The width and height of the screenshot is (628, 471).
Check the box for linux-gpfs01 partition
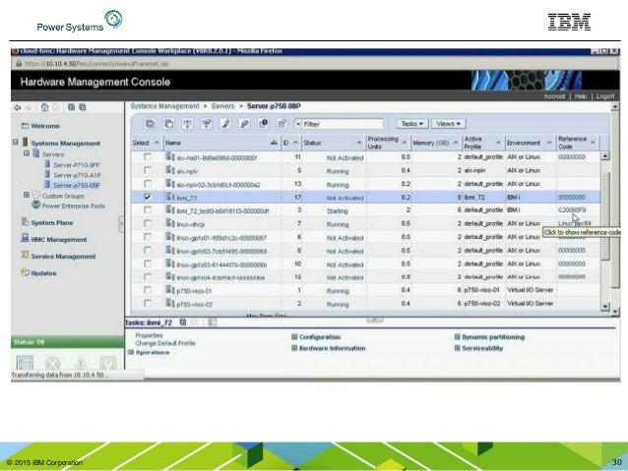click(148, 237)
